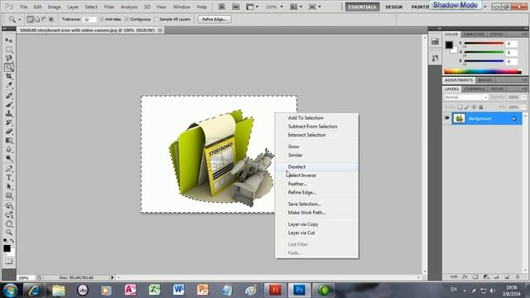Enable Sample All Layers checkbox
This screenshot has width=530, height=298.
click(x=157, y=19)
